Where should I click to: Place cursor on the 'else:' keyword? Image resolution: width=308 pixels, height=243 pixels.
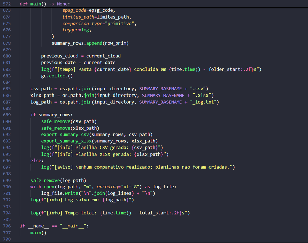coord(37,161)
